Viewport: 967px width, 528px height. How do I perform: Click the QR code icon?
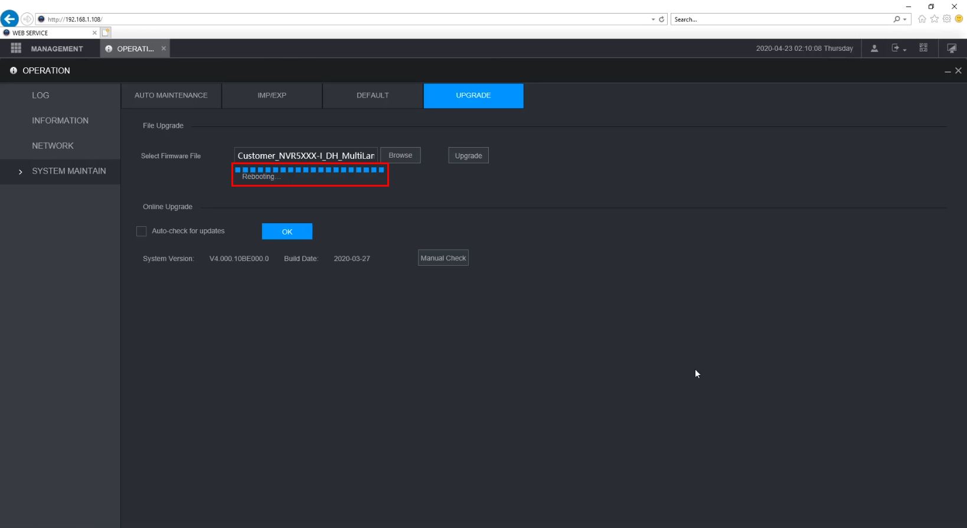[x=923, y=48]
